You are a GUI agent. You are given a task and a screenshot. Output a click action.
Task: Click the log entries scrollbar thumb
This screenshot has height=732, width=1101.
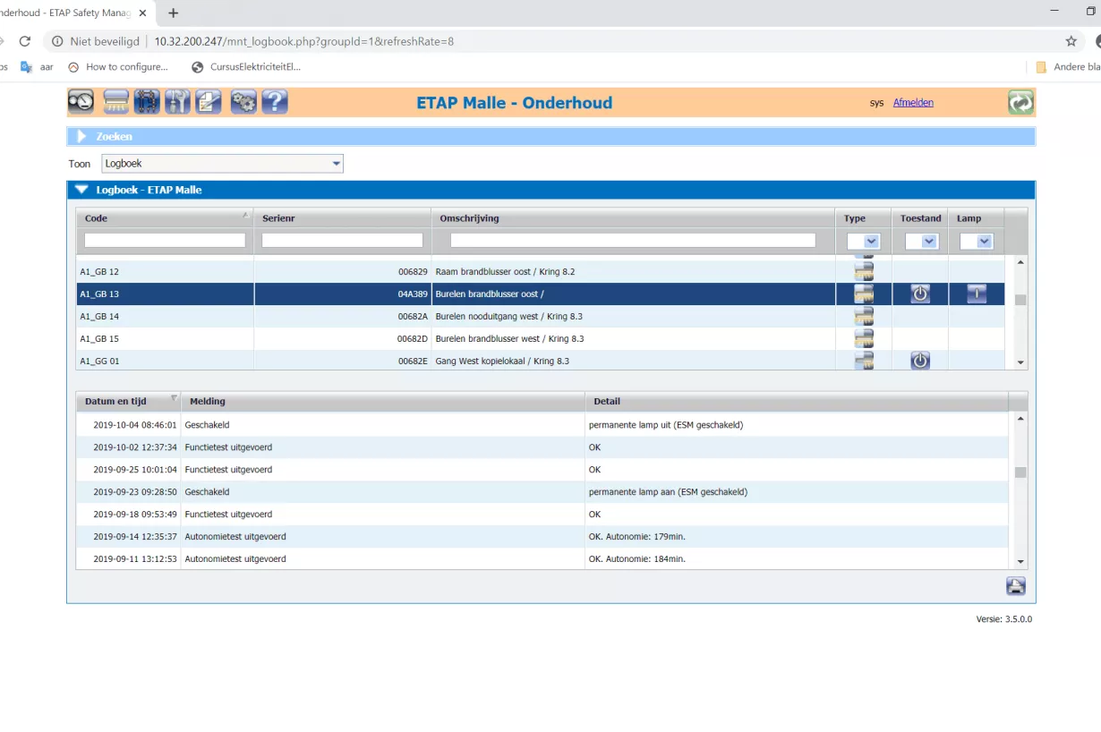(1020, 472)
